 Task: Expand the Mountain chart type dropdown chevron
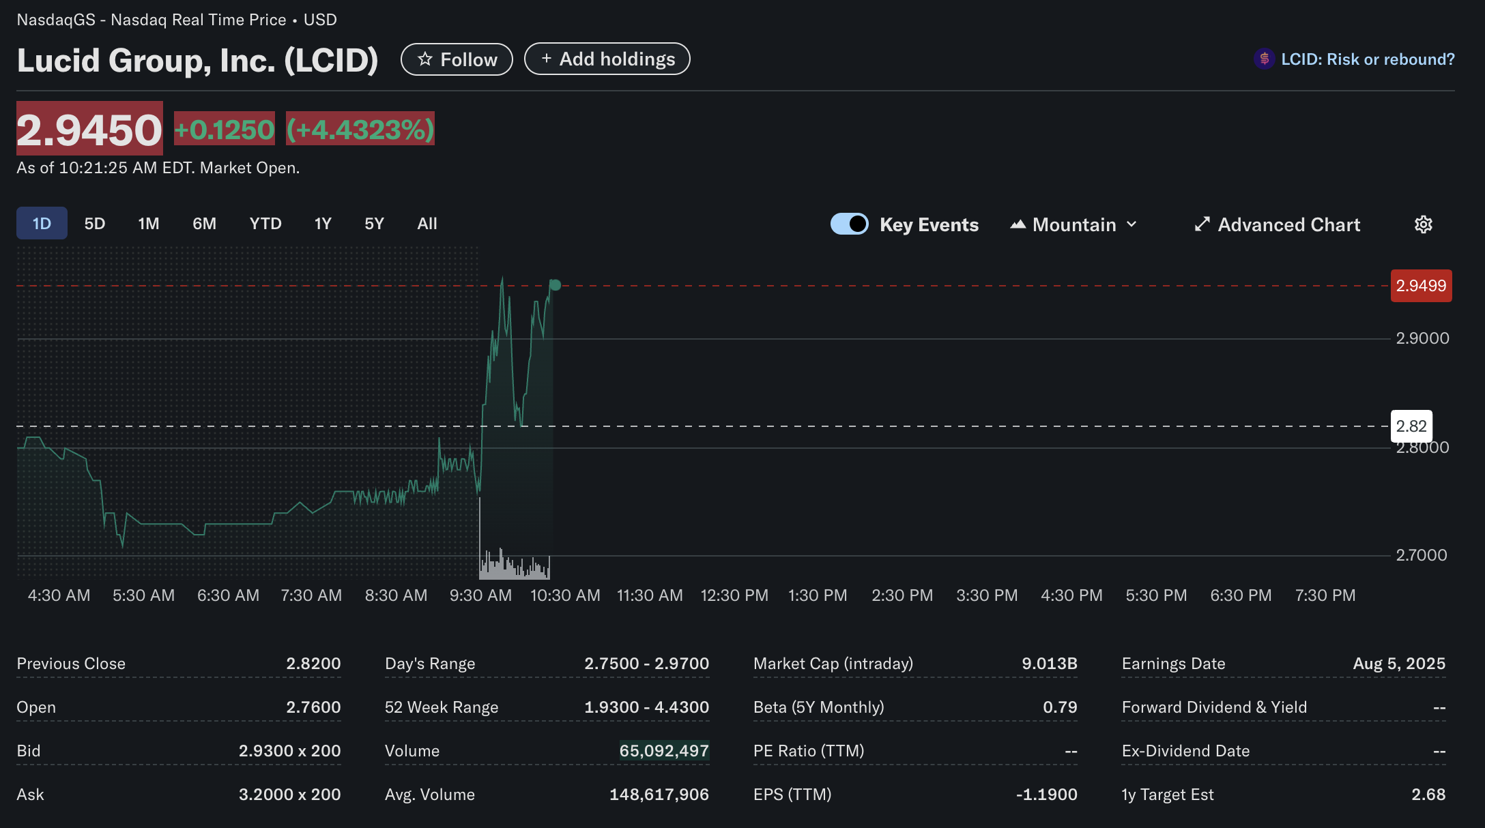tap(1131, 224)
